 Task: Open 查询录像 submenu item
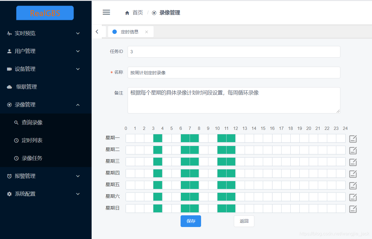click(x=46, y=123)
